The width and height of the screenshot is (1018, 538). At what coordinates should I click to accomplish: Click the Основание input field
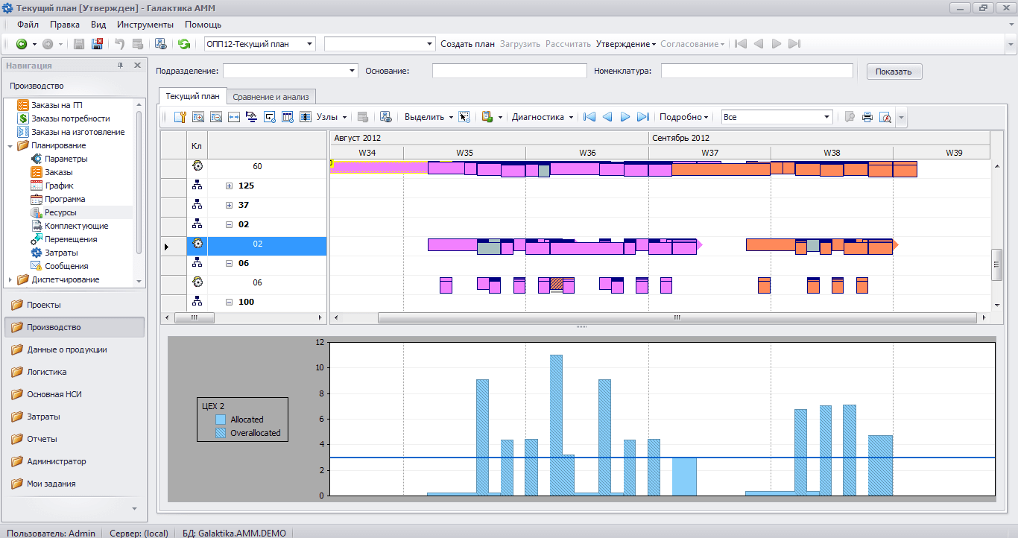510,71
